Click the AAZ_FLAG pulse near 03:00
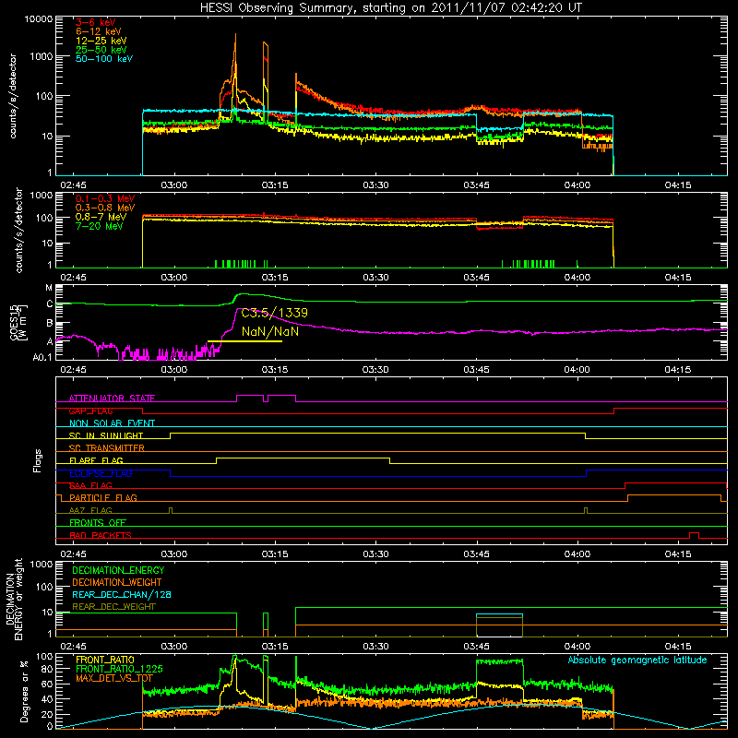The image size is (738, 738). tap(171, 511)
